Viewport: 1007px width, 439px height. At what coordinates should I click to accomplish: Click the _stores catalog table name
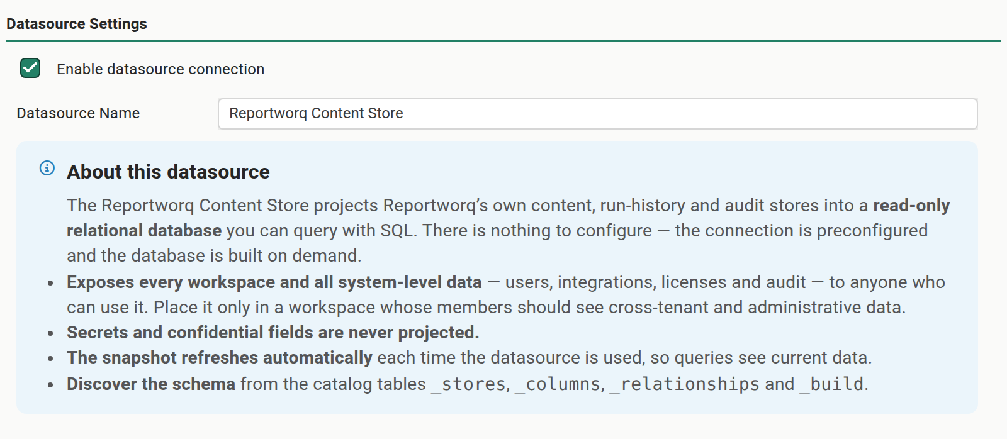click(469, 384)
